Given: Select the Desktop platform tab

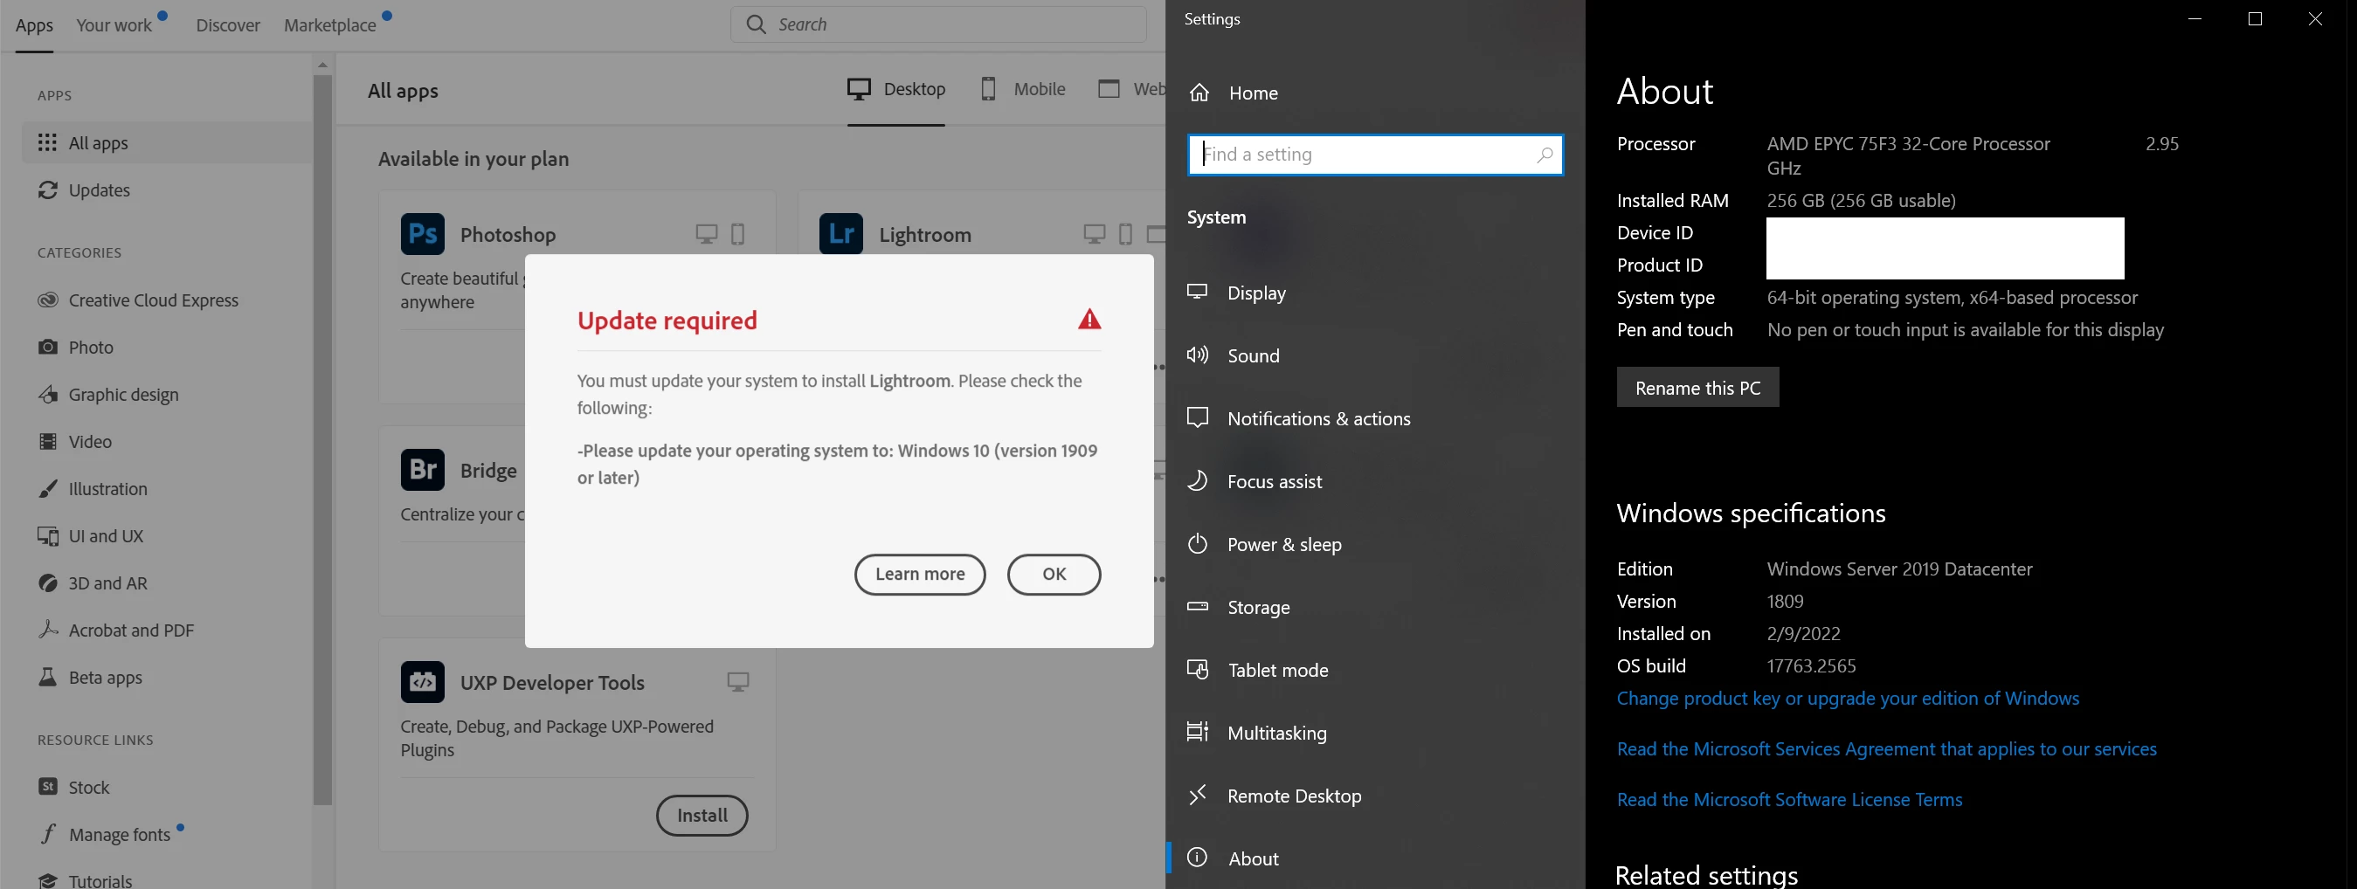Looking at the screenshot, I should (x=896, y=89).
